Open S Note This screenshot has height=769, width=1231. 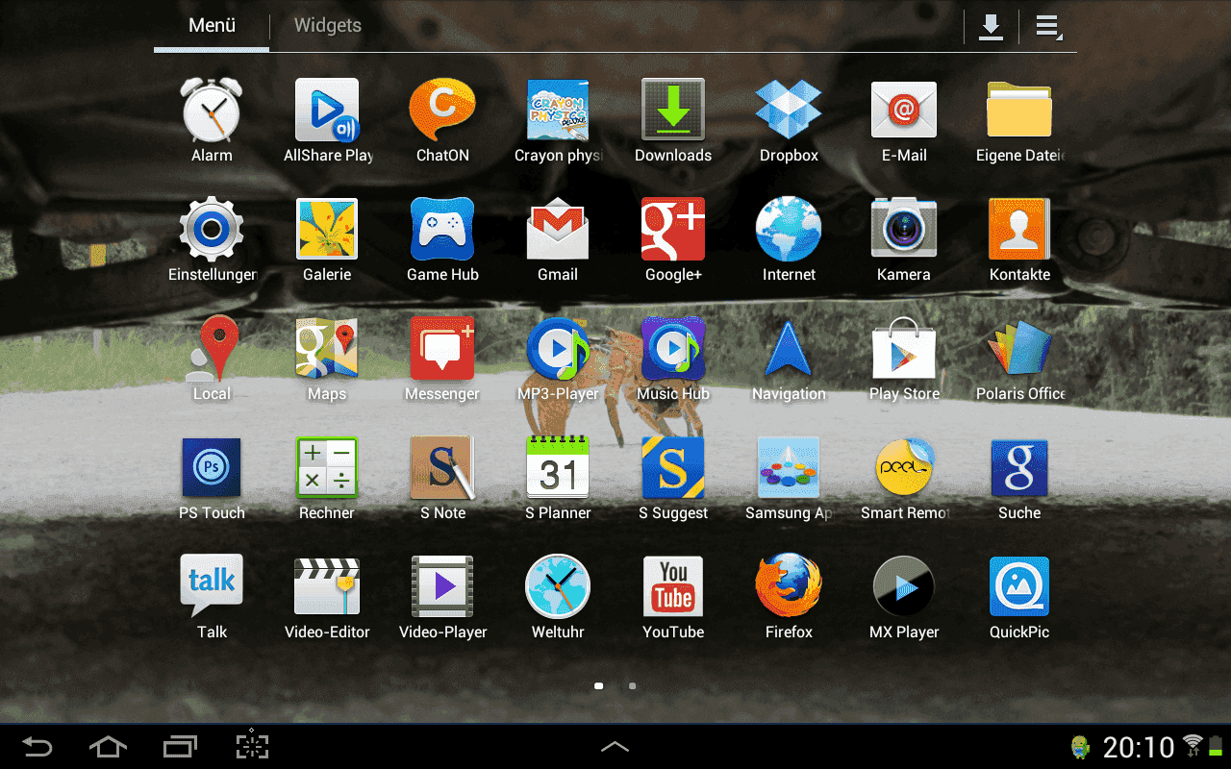point(442,479)
